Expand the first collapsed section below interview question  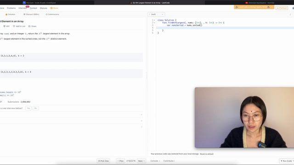(x=141, y=115)
